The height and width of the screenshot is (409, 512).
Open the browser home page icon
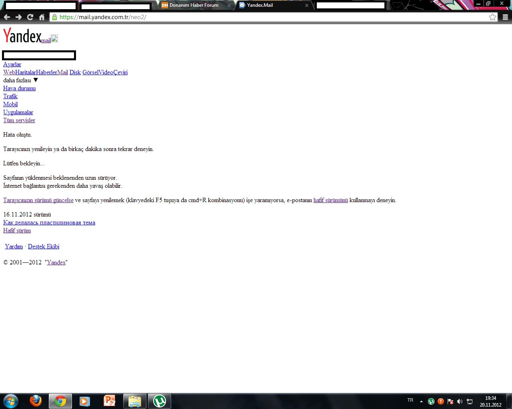point(42,17)
